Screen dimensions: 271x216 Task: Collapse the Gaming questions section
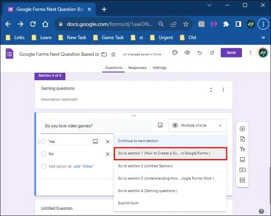pos(211,90)
